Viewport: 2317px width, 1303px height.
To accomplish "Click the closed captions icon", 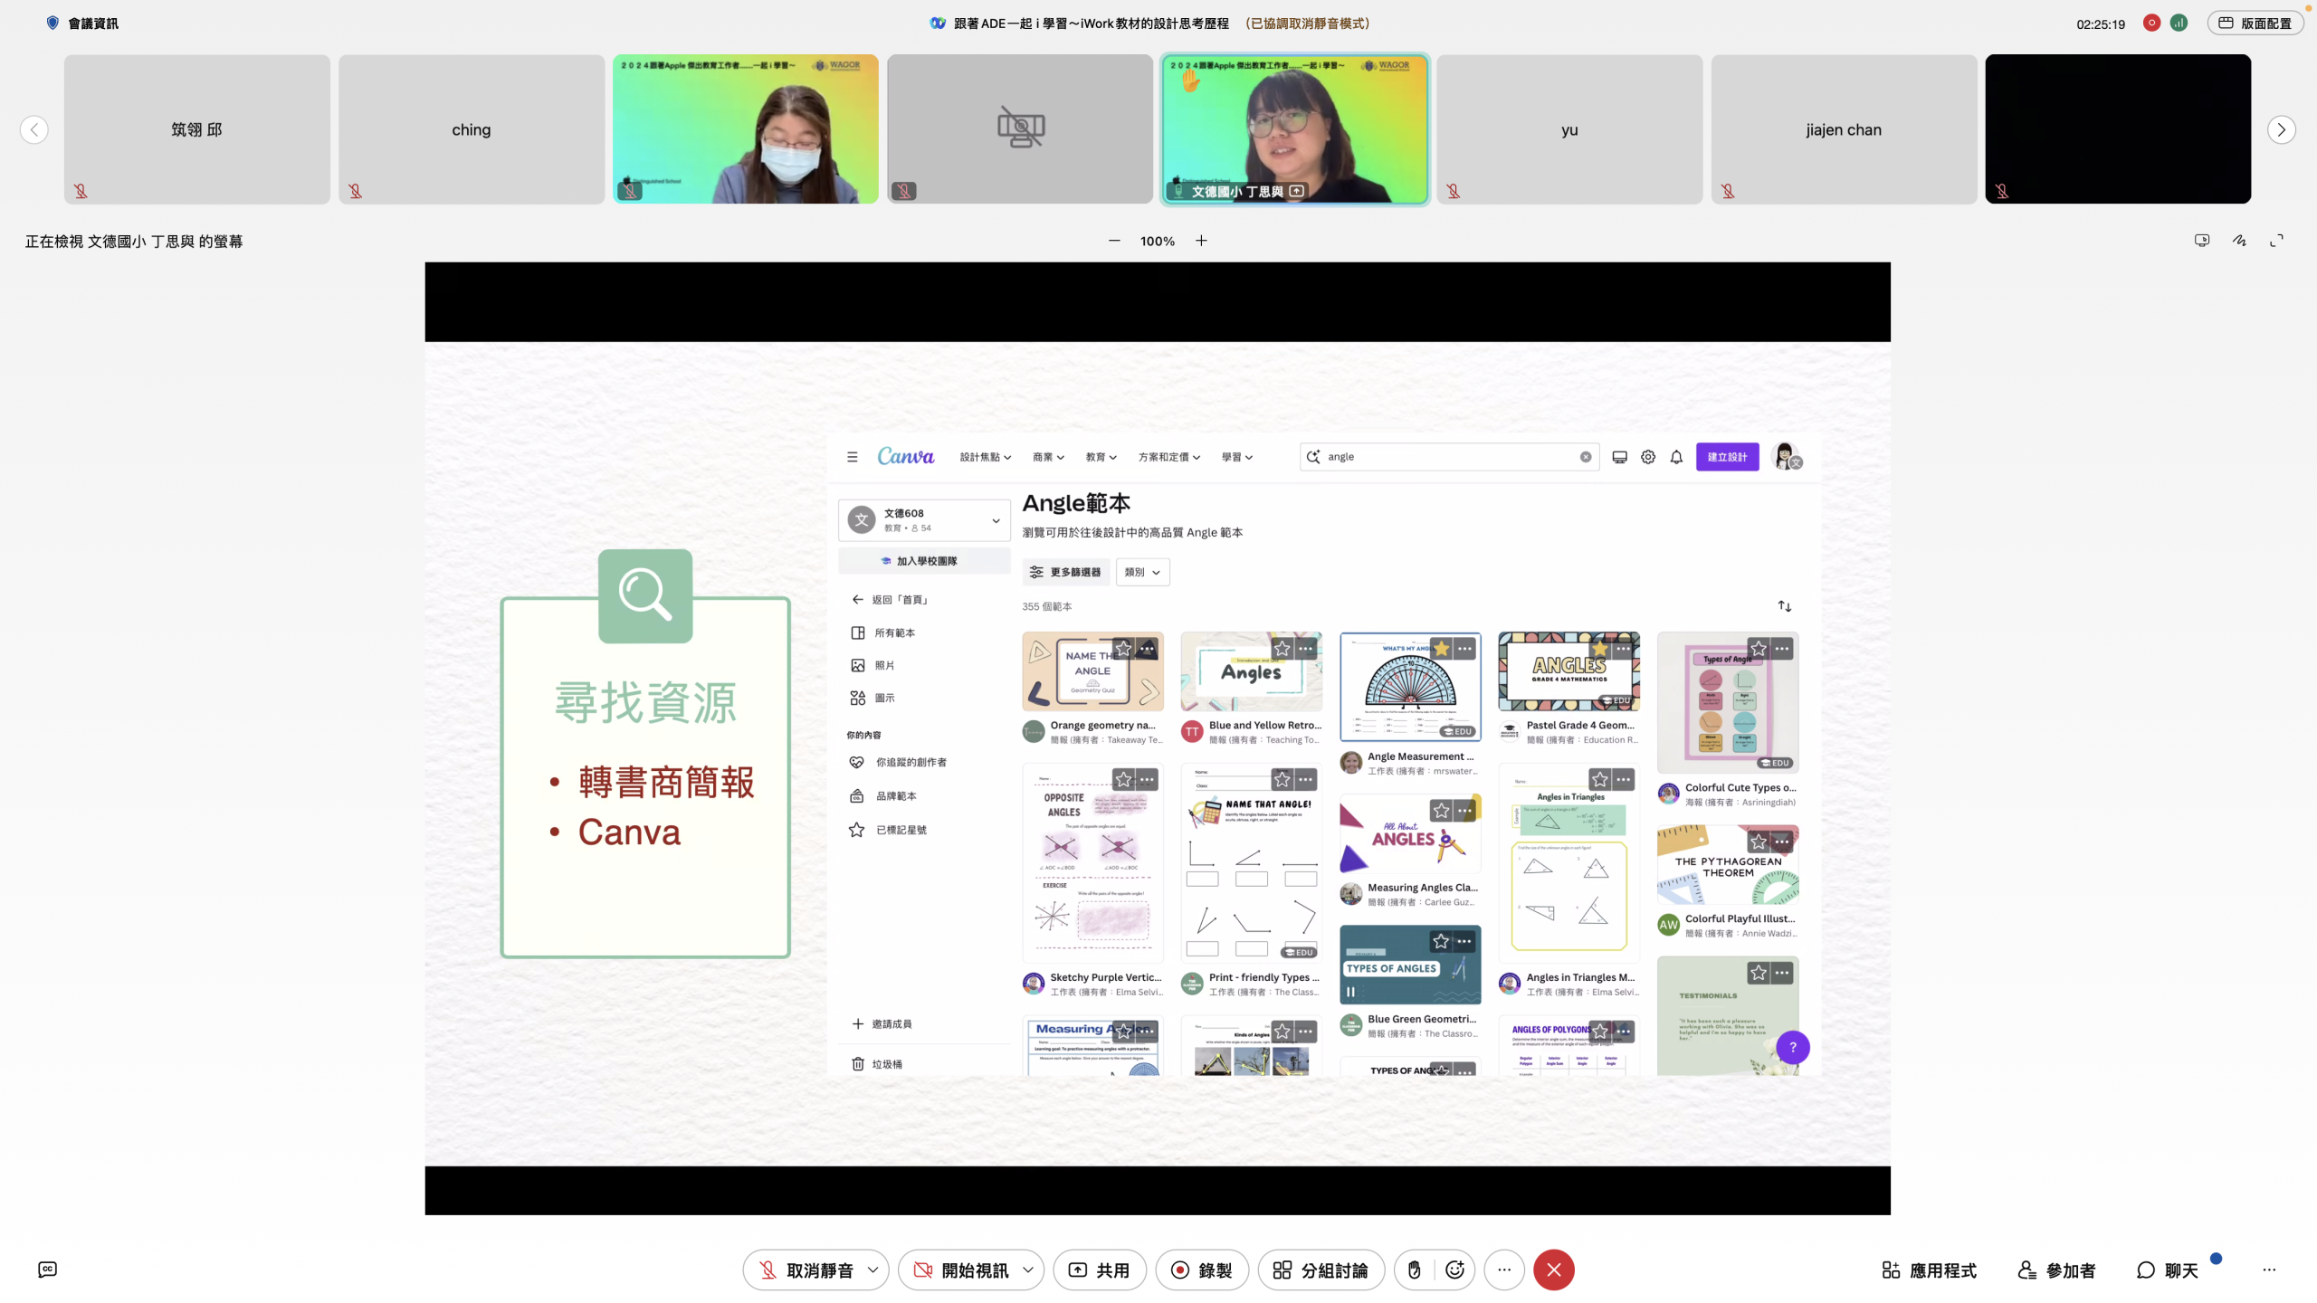I will (48, 1270).
